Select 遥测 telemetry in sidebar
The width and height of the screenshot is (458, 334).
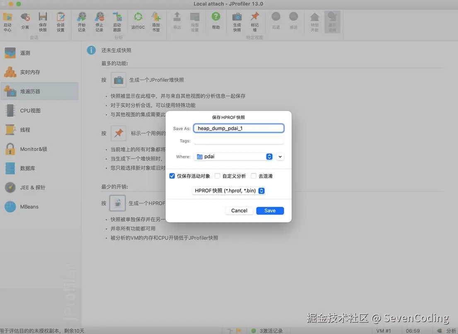click(39, 53)
